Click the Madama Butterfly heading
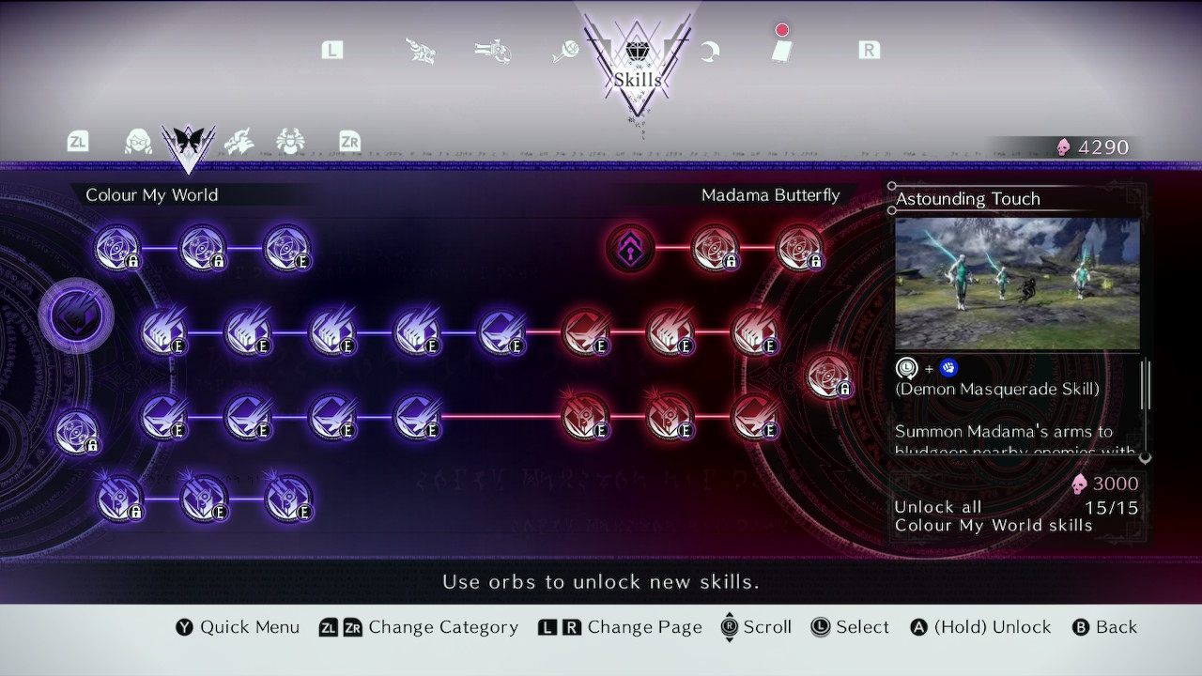1202x676 pixels. (770, 194)
